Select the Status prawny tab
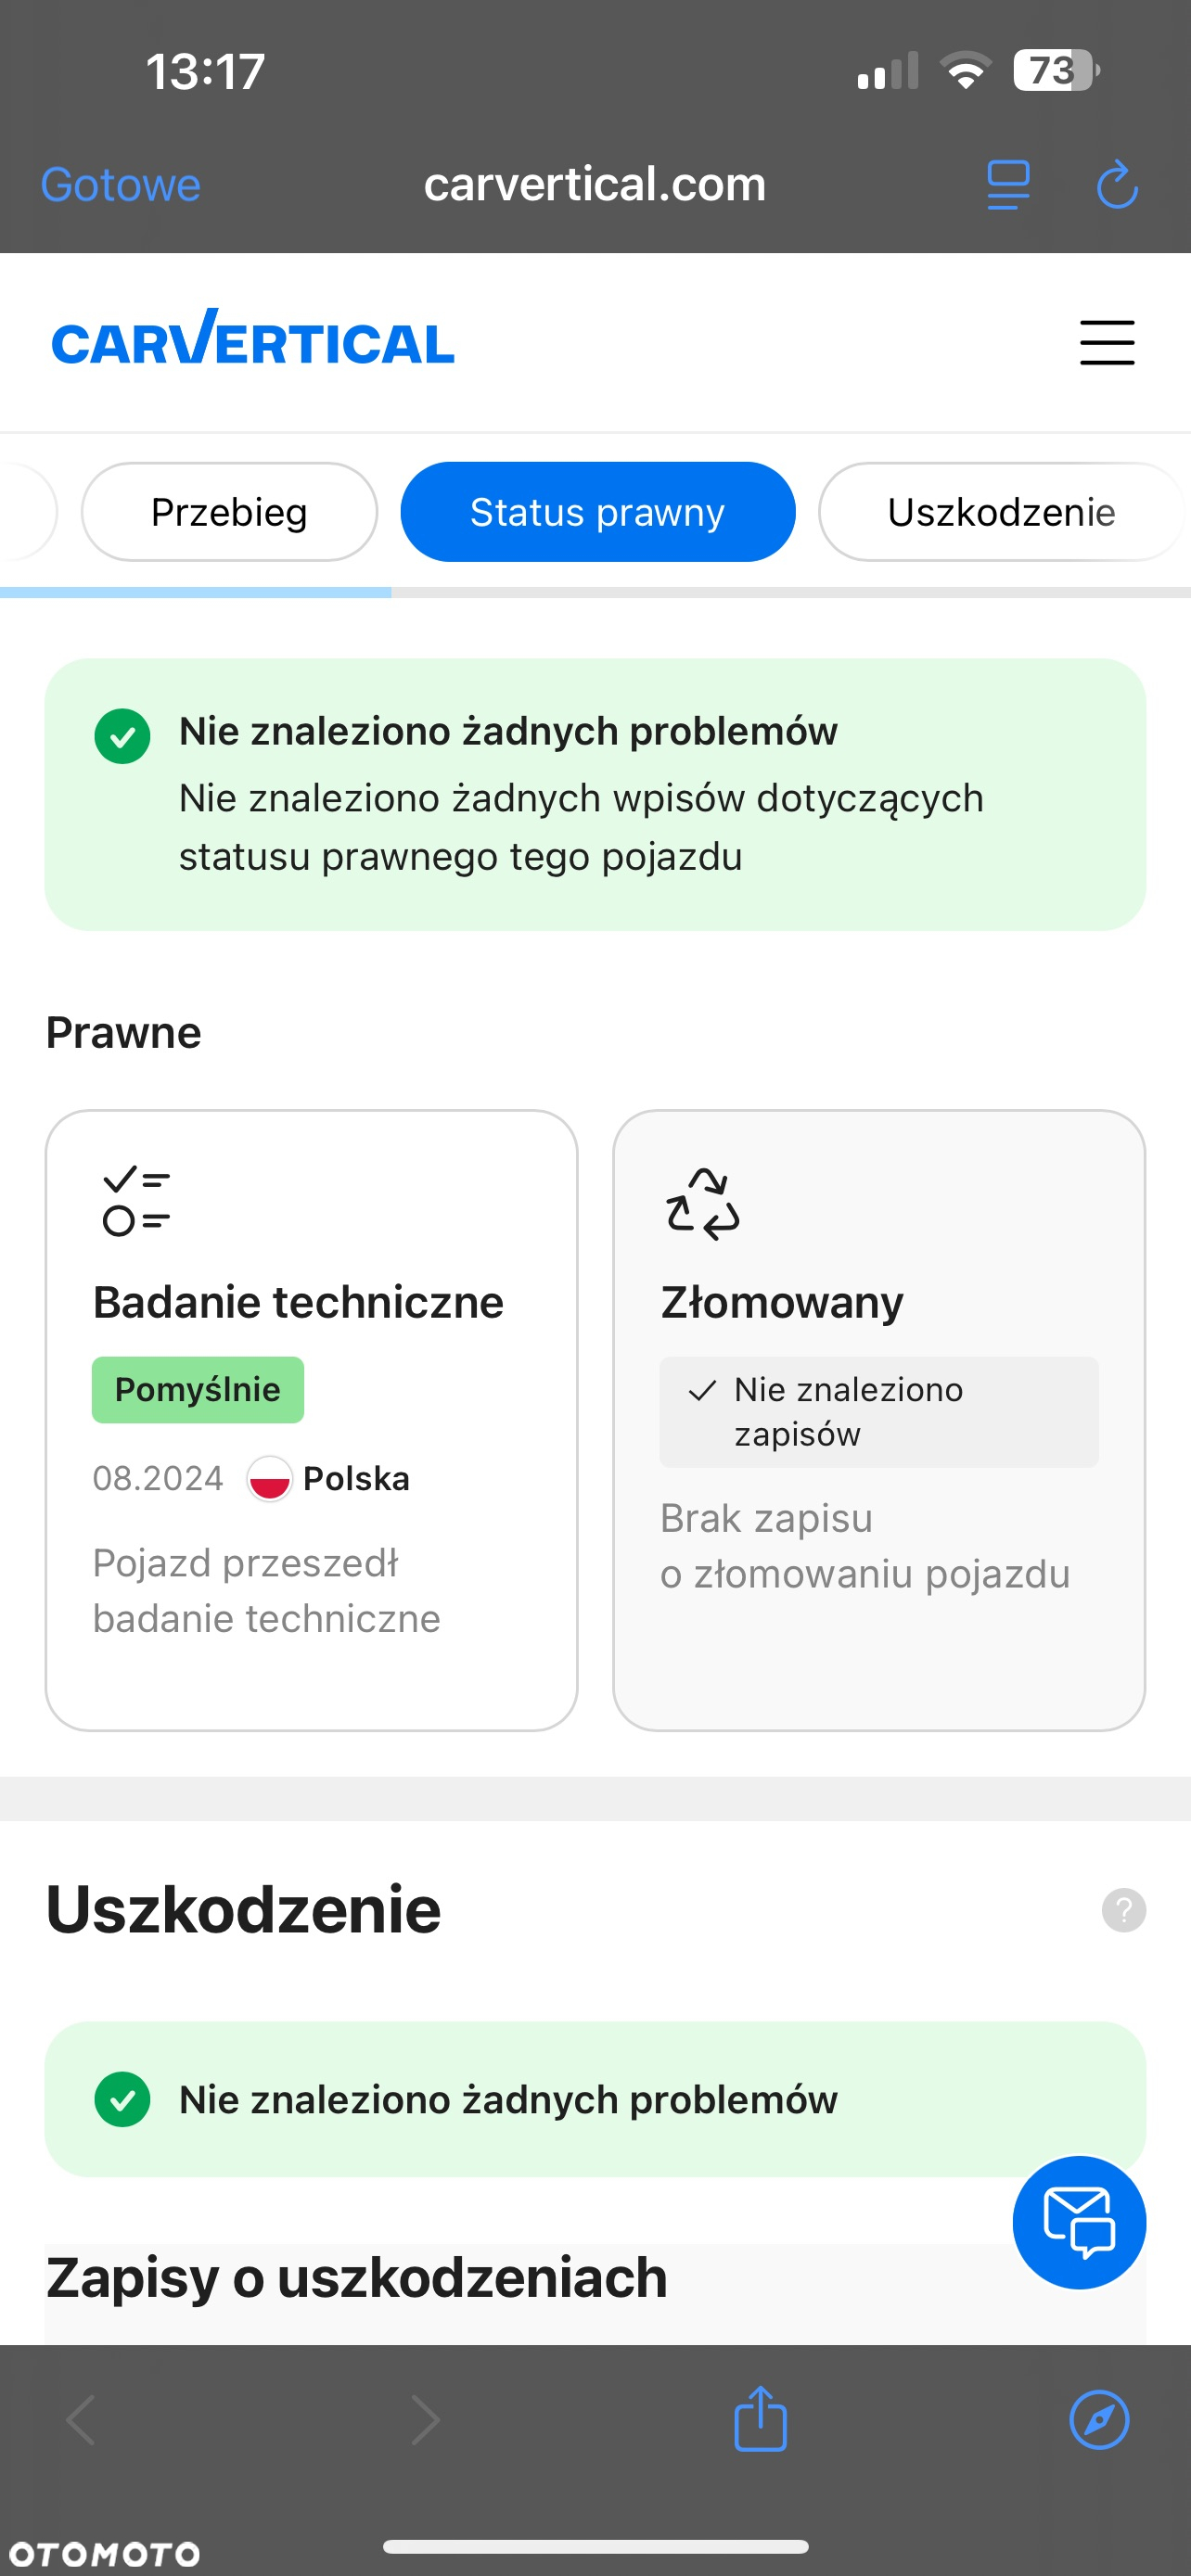This screenshot has height=2576, width=1191. click(598, 512)
